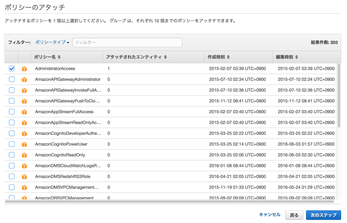Sort by 編集時刻 column
Screen dimensions: 347x223
coord(287,57)
